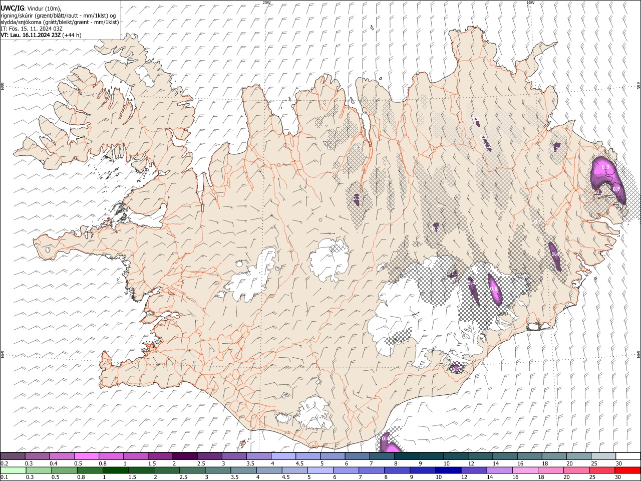Click the grey-blue 3.5–4 swatch on the rain scale
The image size is (641, 481).
click(x=243, y=470)
